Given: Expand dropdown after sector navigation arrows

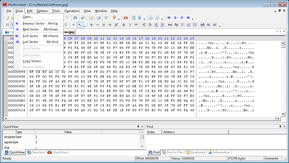Looking at the screenshot, I should [192, 19].
